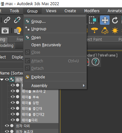The image size is (122, 133).
Task: Open the Animation menu
Action: [x=115, y=11]
